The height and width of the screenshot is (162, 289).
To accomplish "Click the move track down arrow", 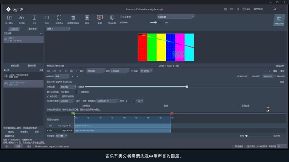I will click(72, 76).
